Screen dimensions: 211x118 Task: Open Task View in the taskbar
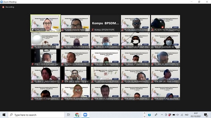(x=69, y=115)
